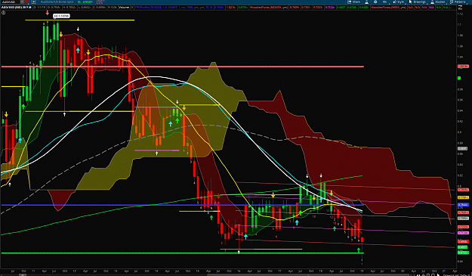The height and width of the screenshot is (276, 472).
Task: Click the blue price label on the price axis
Action: point(463,205)
